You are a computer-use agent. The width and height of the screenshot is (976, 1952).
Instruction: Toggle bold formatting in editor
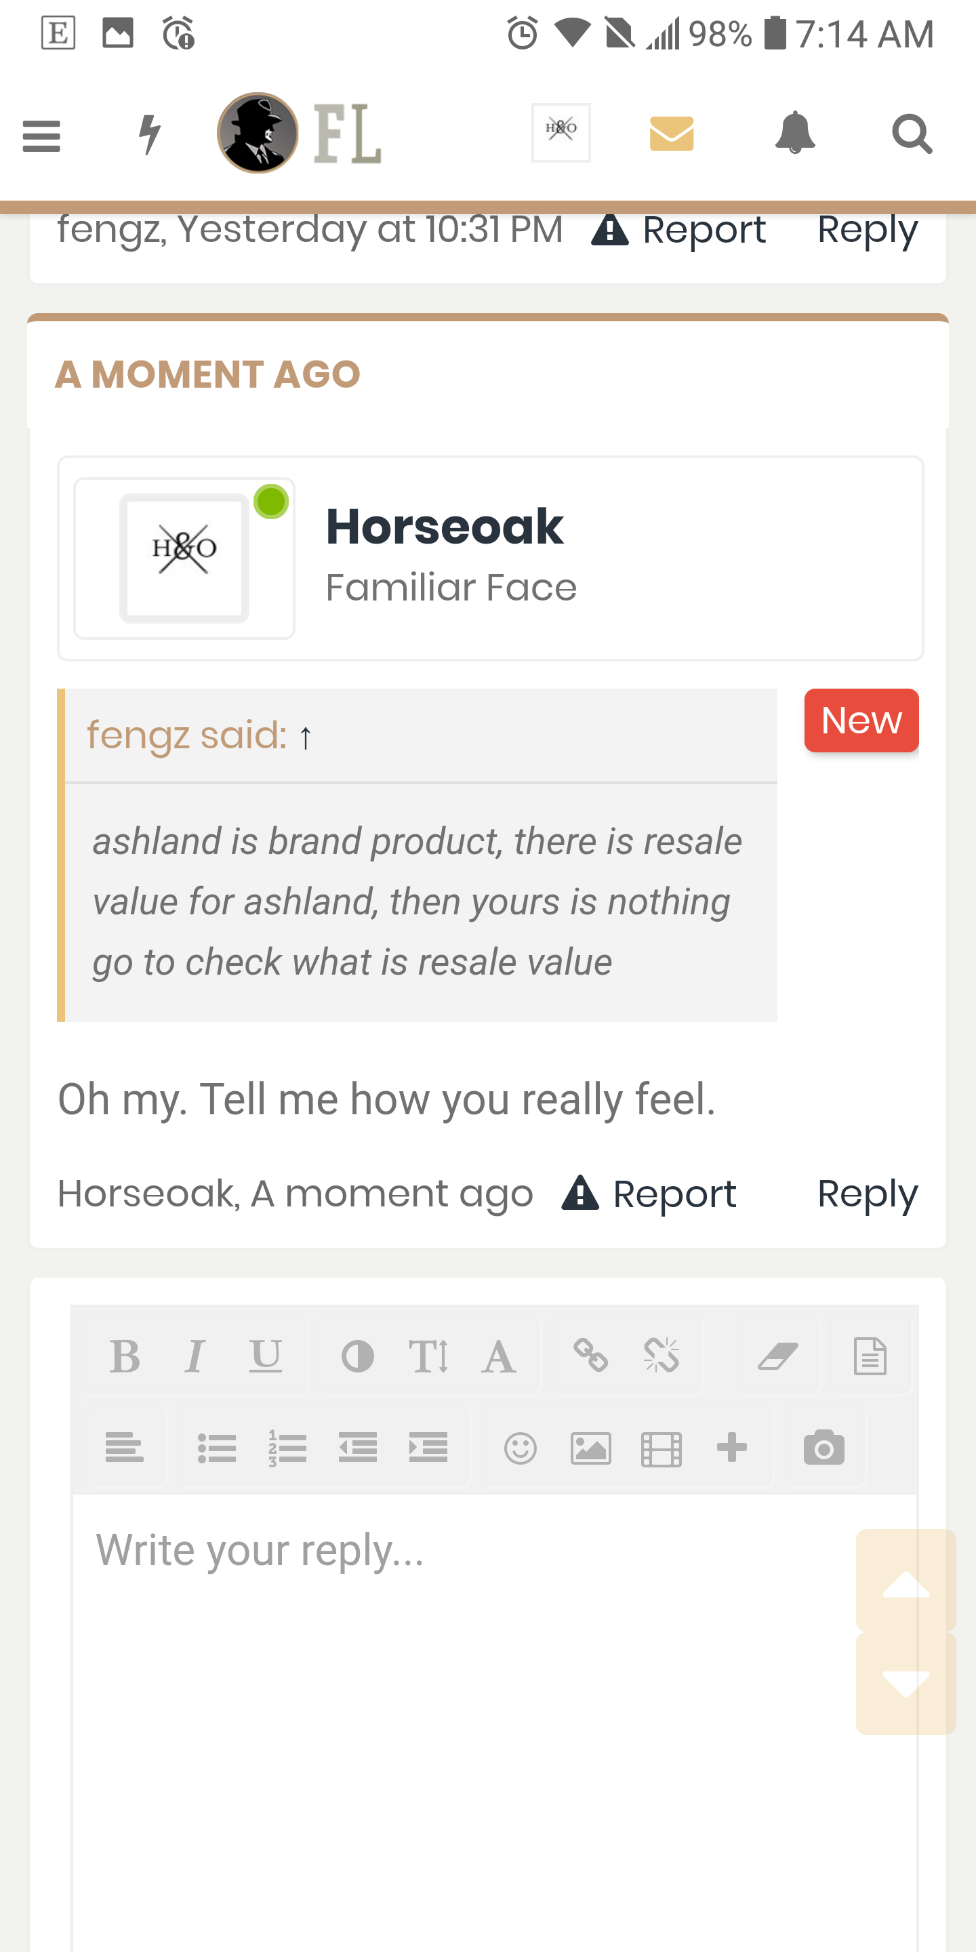[124, 1356]
